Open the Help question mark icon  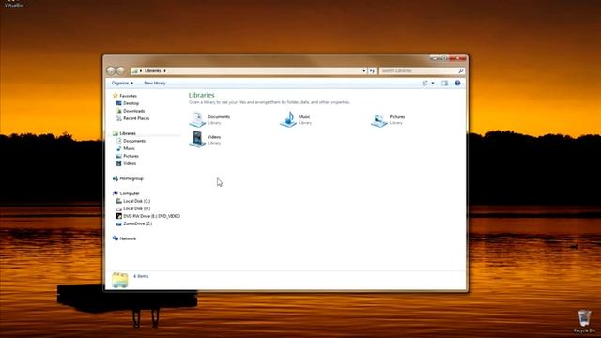point(457,84)
